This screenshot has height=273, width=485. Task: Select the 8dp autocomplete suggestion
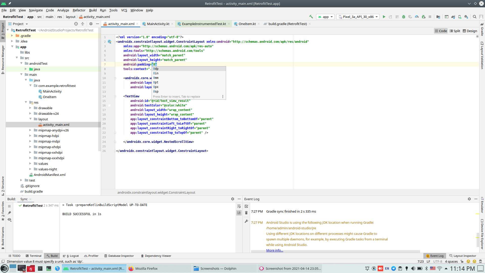pos(156,69)
